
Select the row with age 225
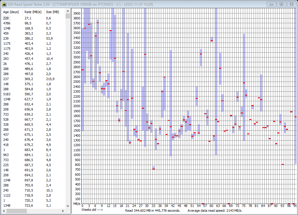(33, 165)
